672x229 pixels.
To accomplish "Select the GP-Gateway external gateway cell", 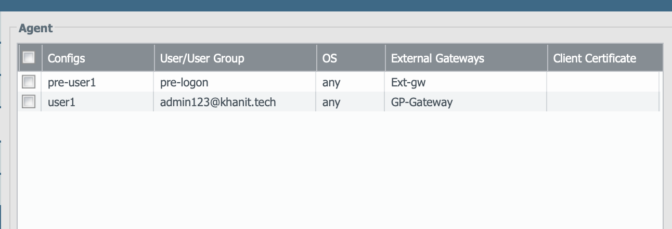I will (x=422, y=102).
